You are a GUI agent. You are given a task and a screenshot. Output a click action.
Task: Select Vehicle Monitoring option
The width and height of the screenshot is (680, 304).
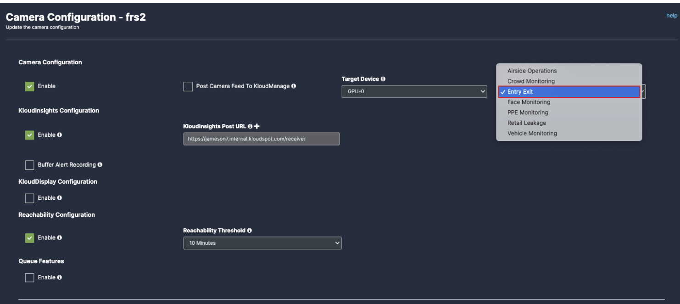[x=569, y=133]
